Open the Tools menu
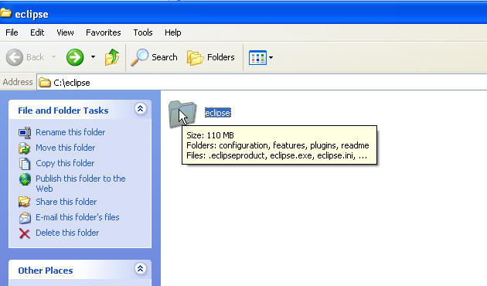Screen dimensions: 487x286 [143, 32]
